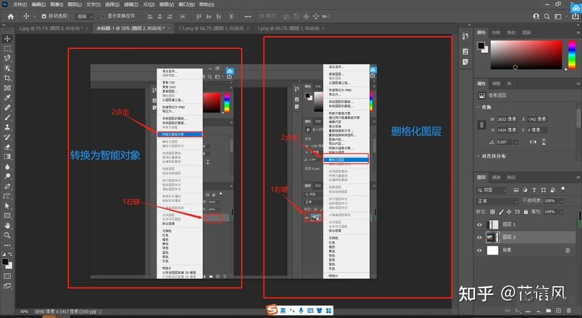582x318 pixels.
Task: Select the Crop tool in left toolbar
Action: coord(7,78)
